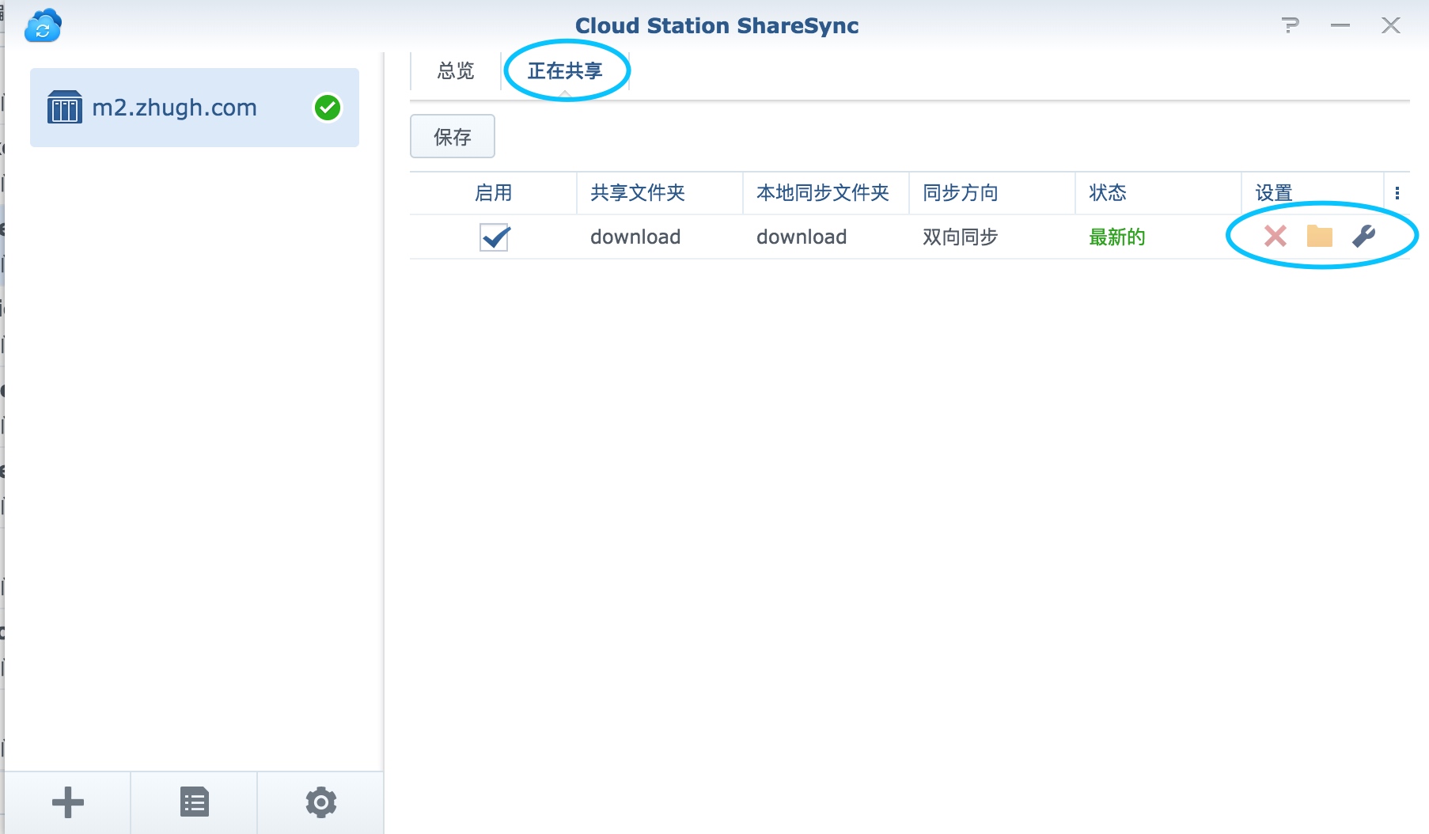This screenshot has width=1429, height=834.
Task: Open the log list icon at bottom
Action: coord(195,802)
